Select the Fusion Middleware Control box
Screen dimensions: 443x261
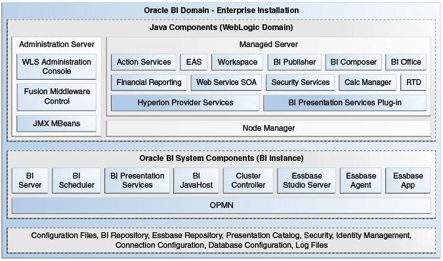point(56,97)
